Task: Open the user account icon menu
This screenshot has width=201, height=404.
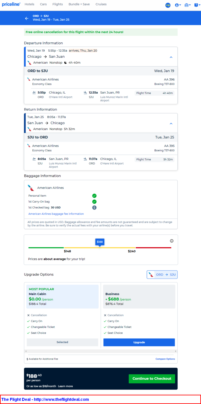Action: tap(178, 5)
